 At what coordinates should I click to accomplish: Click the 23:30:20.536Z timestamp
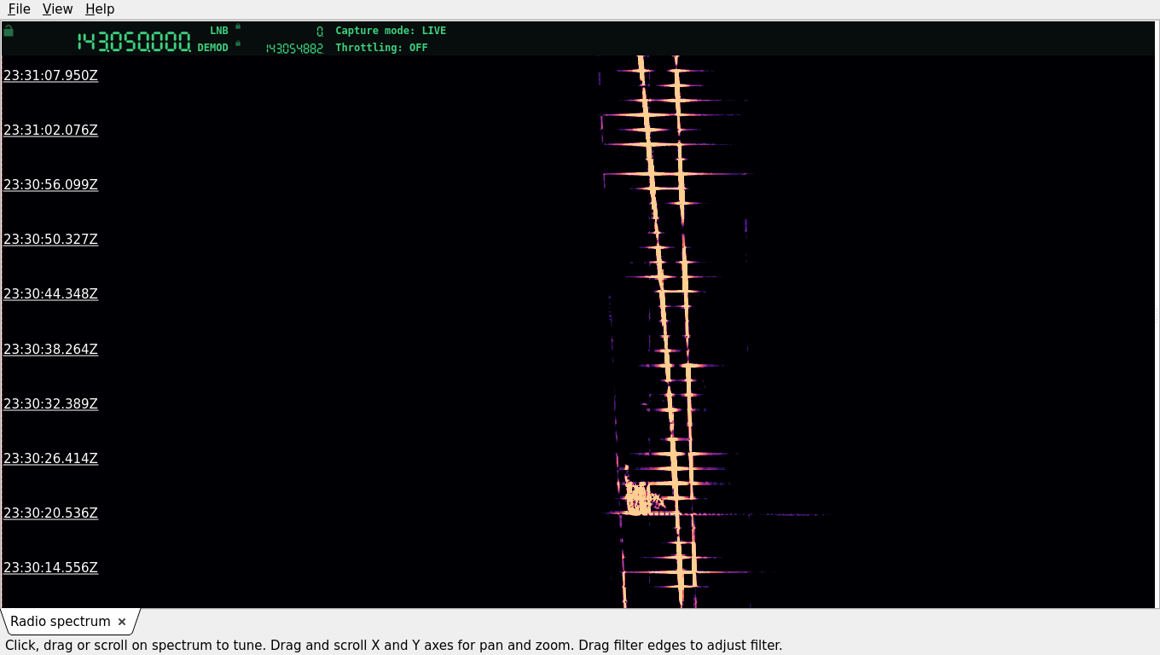(51, 513)
